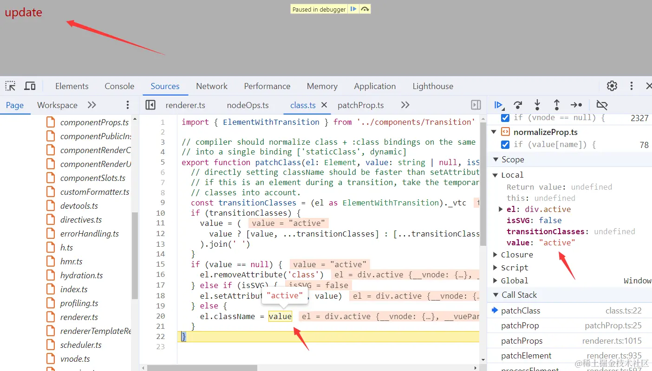Uncheck the 'if (value[name])' breakpoint
This screenshot has width=652, height=371.
505,145
